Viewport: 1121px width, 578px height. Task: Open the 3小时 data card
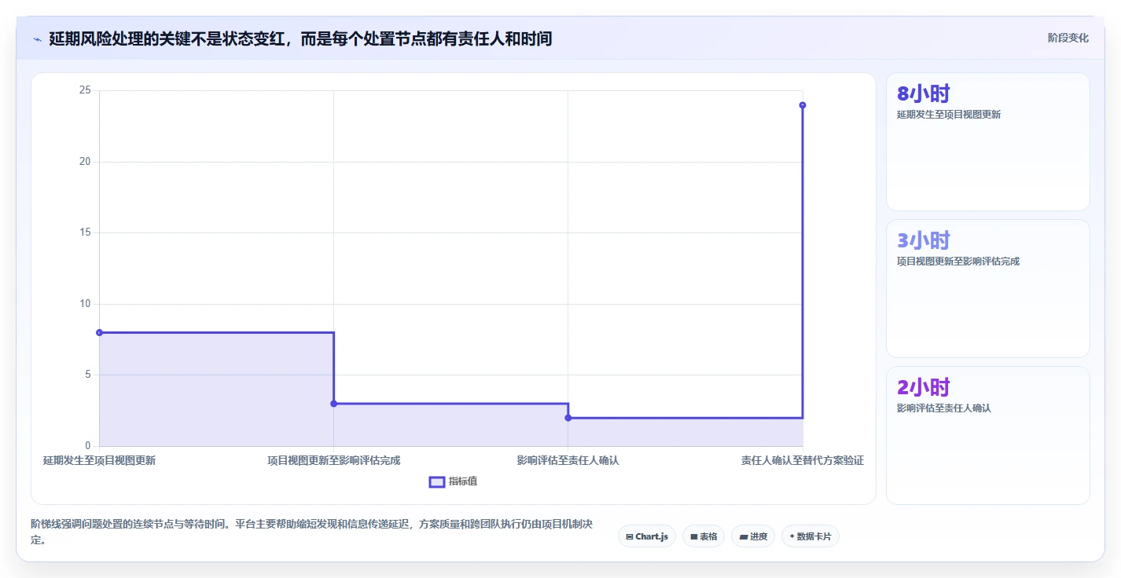[x=988, y=289]
